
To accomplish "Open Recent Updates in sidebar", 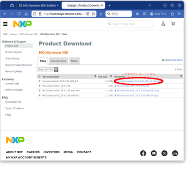I will tap(14, 71).
